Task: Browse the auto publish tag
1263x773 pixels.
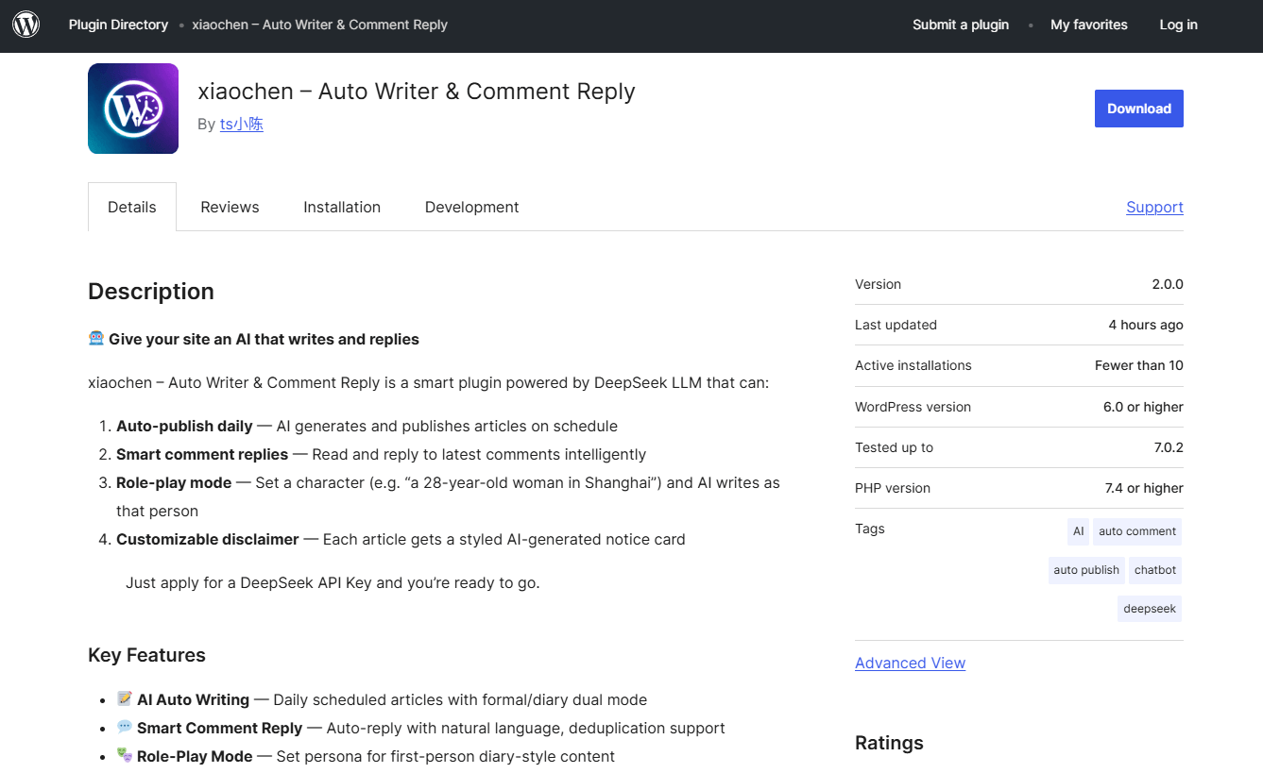Action: coord(1086,570)
